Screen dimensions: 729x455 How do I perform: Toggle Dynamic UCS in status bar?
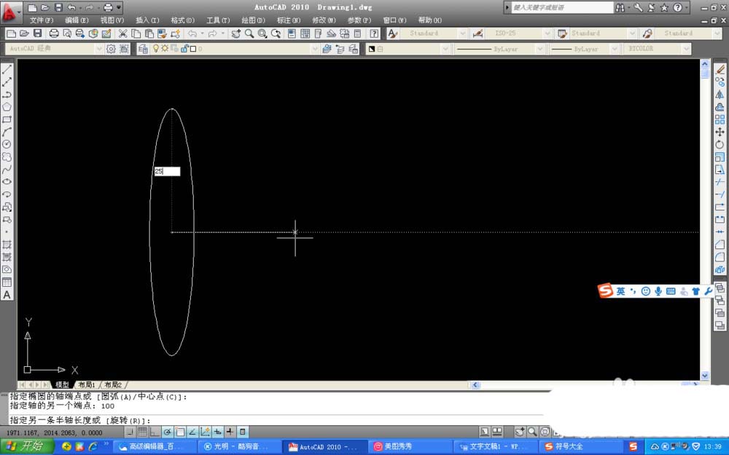pyautogui.click(x=205, y=432)
